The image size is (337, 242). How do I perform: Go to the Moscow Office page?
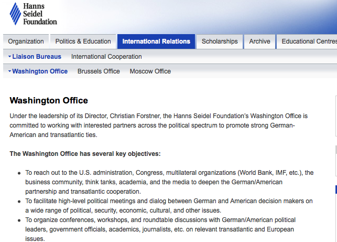tap(150, 71)
